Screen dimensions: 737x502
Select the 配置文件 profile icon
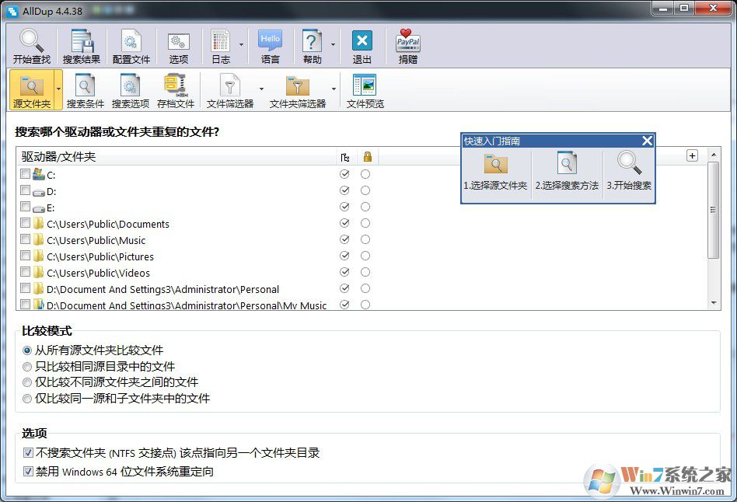coord(131,40)
